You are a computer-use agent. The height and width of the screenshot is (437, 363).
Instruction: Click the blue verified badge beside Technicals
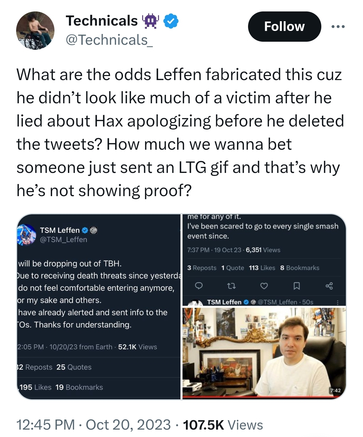point(171,21)
